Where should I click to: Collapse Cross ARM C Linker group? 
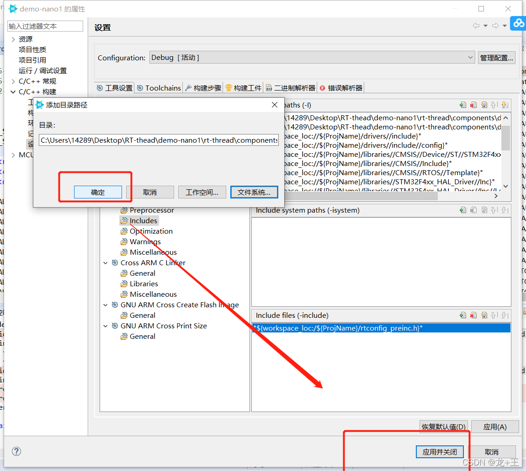105,263
